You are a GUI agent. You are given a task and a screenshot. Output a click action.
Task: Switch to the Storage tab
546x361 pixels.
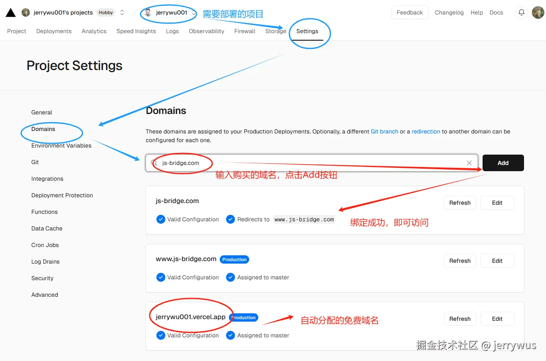[276, 31]
